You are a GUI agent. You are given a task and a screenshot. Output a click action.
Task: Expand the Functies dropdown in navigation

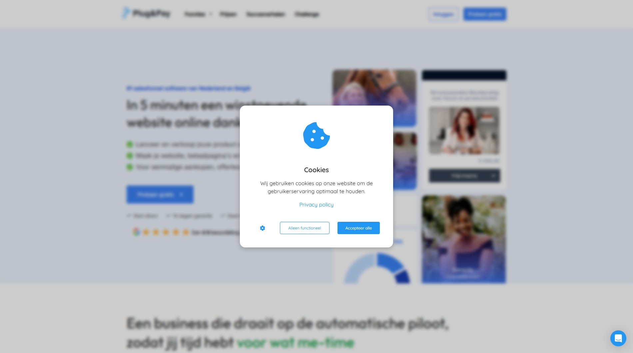tap(199, 14)
